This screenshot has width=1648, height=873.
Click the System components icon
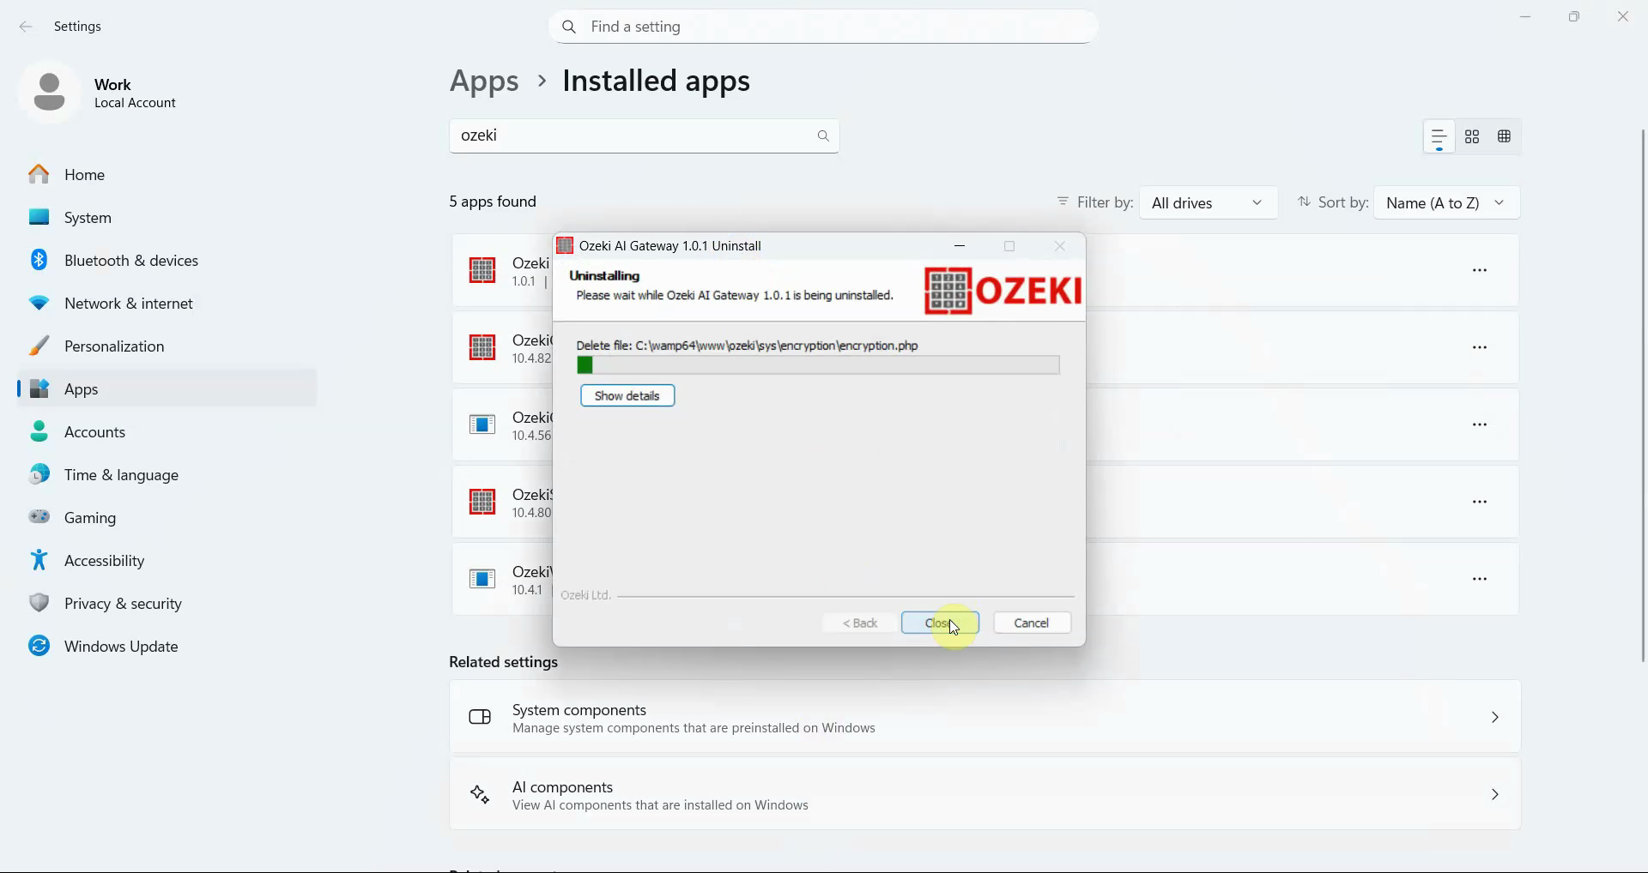480,716
